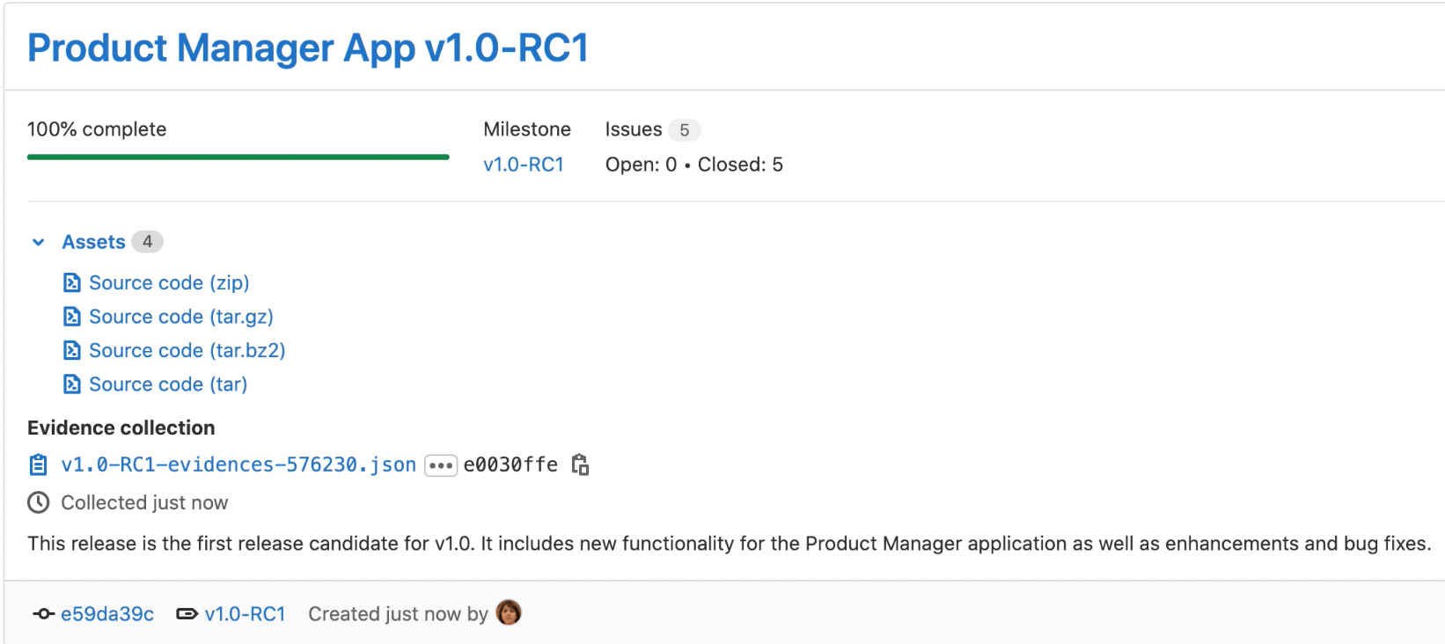
Task: Click the file icon beside Source code (tar)
Action: [71, 384]
